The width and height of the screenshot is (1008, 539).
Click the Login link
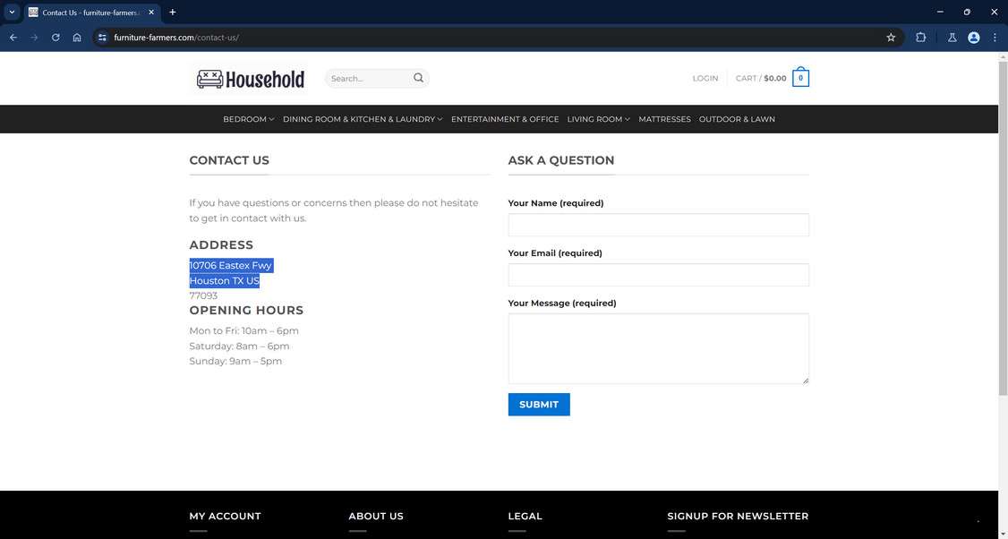click(x=705, y=78)
